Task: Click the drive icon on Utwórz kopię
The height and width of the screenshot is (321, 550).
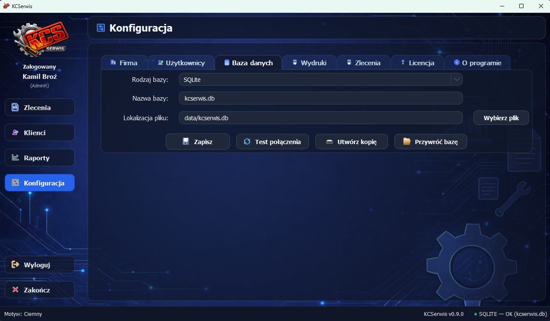Action: tap(329, 142)
